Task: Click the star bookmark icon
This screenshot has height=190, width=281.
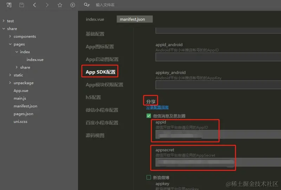Action: (x=60, y=5)
